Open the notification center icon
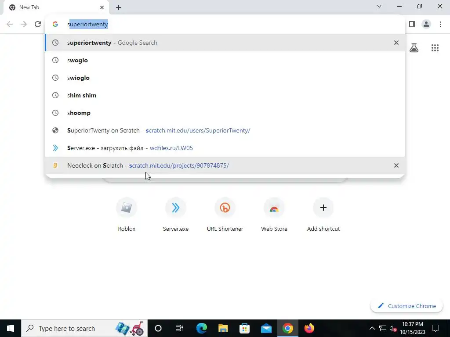Screen dimensions: 450x337 pyautogui.click(x=435, y=328)
